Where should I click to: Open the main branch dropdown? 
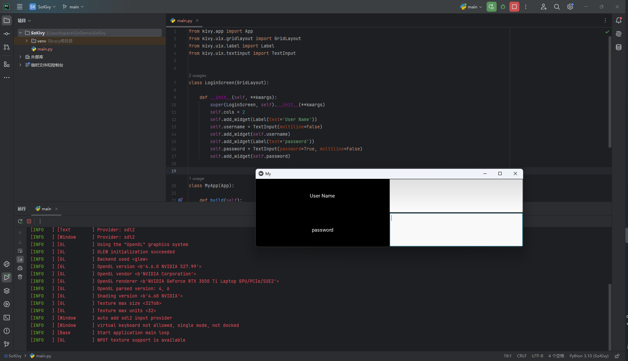[x=74, y=7]
